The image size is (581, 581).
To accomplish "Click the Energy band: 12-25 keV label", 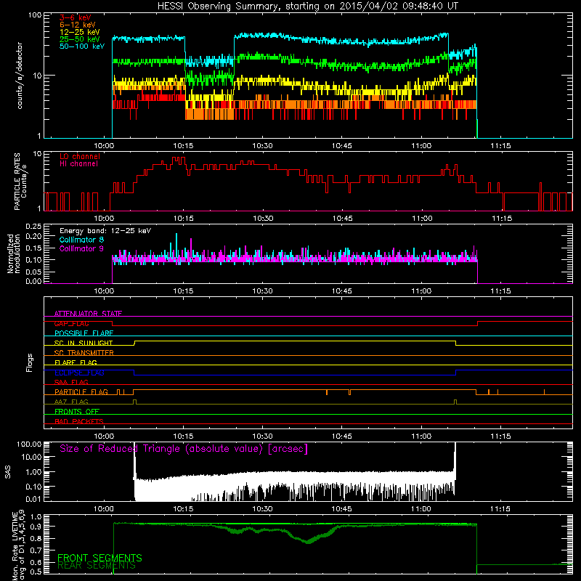I will click(105, 231).
